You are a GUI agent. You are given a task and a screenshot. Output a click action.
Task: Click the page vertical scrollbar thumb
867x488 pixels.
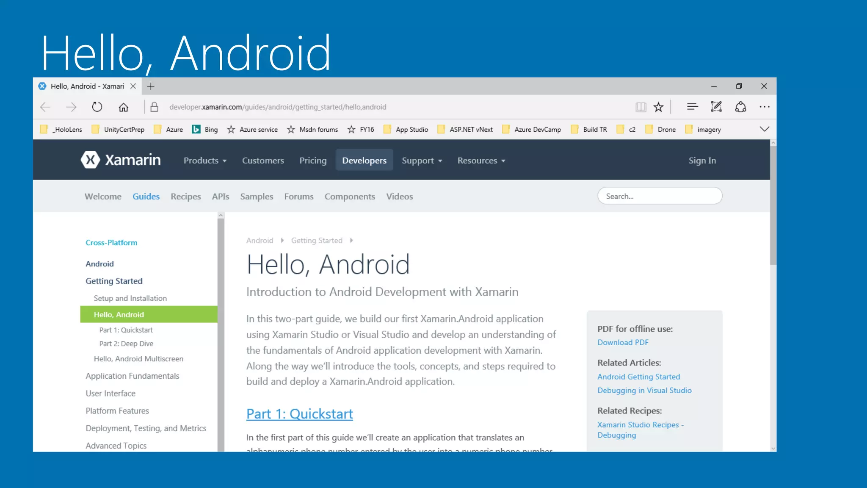tap(773, 205)
